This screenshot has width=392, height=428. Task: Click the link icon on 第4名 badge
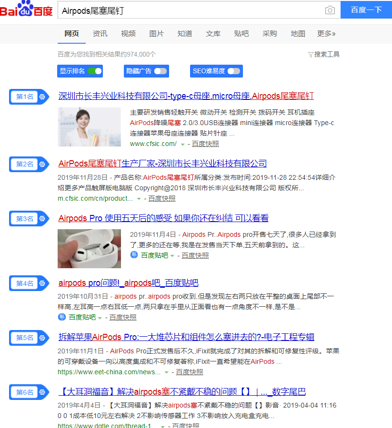coord(42,283)
